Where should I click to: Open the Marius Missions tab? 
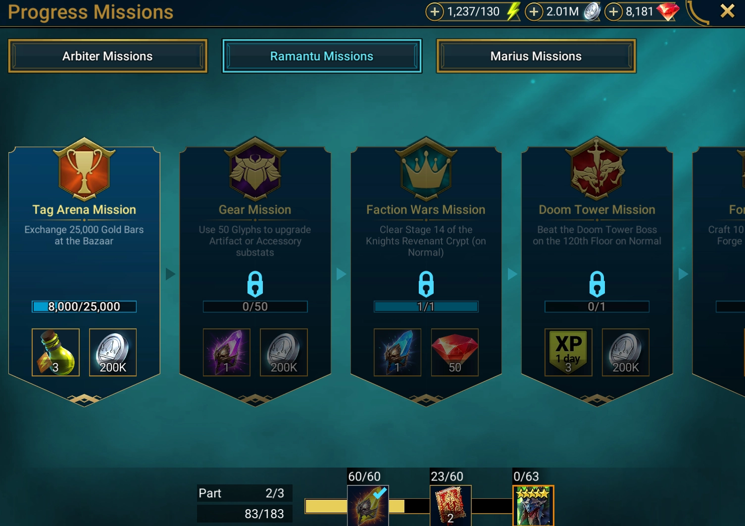point(536,56)
